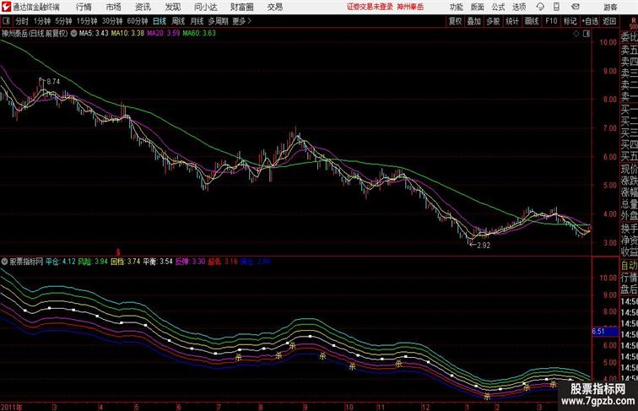Open the 功能 menu

[457, 7]
